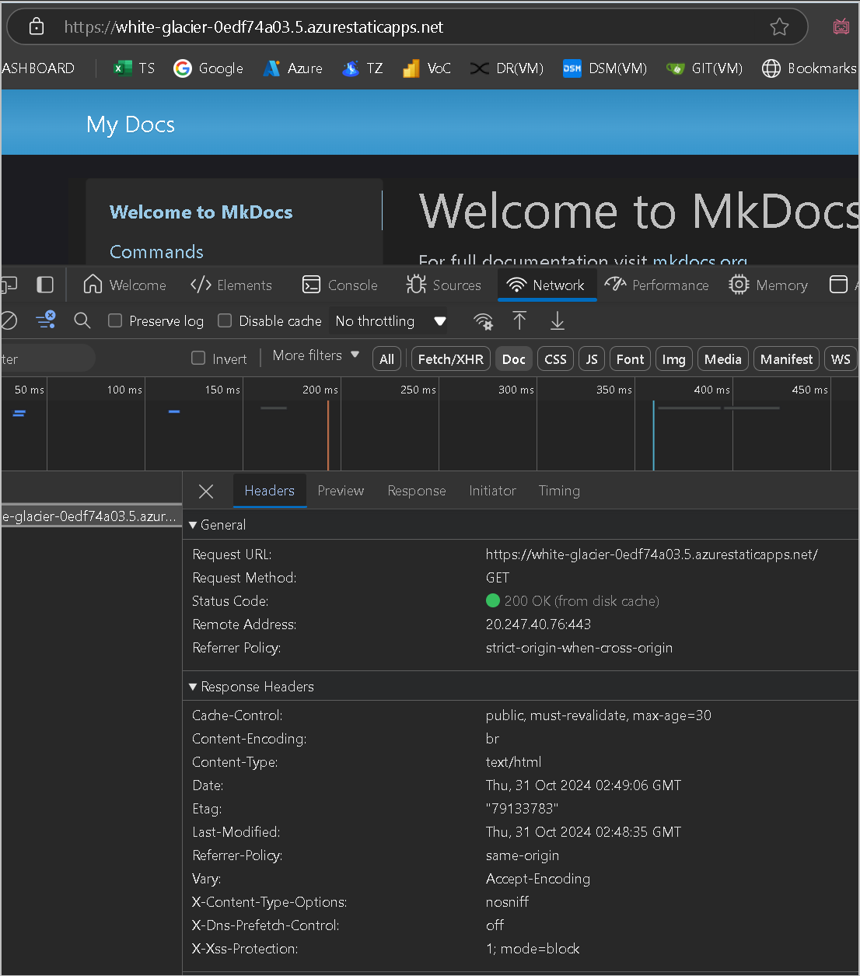Open the DevTools Welcome tab
860x976 pixels.
[124, 285]
